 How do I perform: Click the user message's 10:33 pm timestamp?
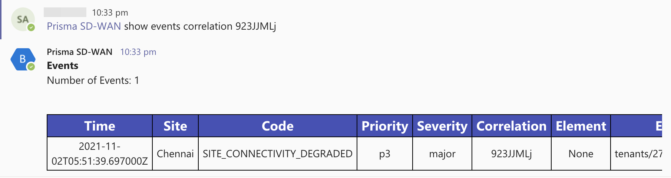[x=110, y=13]
